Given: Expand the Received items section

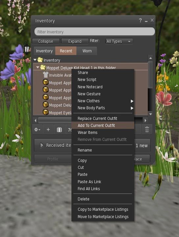Looking at the screenshot, I should tap(42, 145).
